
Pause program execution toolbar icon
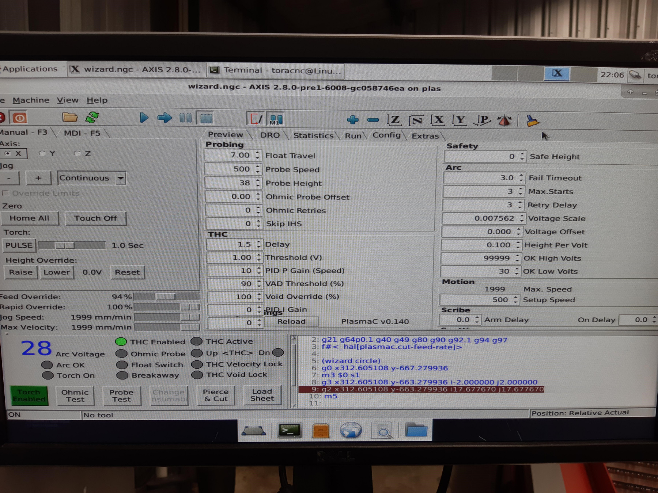tap(186, 118)
